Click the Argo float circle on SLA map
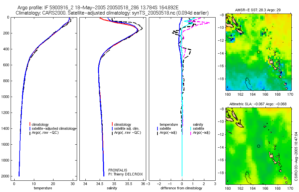299x192 pixels. coord(258,146)
